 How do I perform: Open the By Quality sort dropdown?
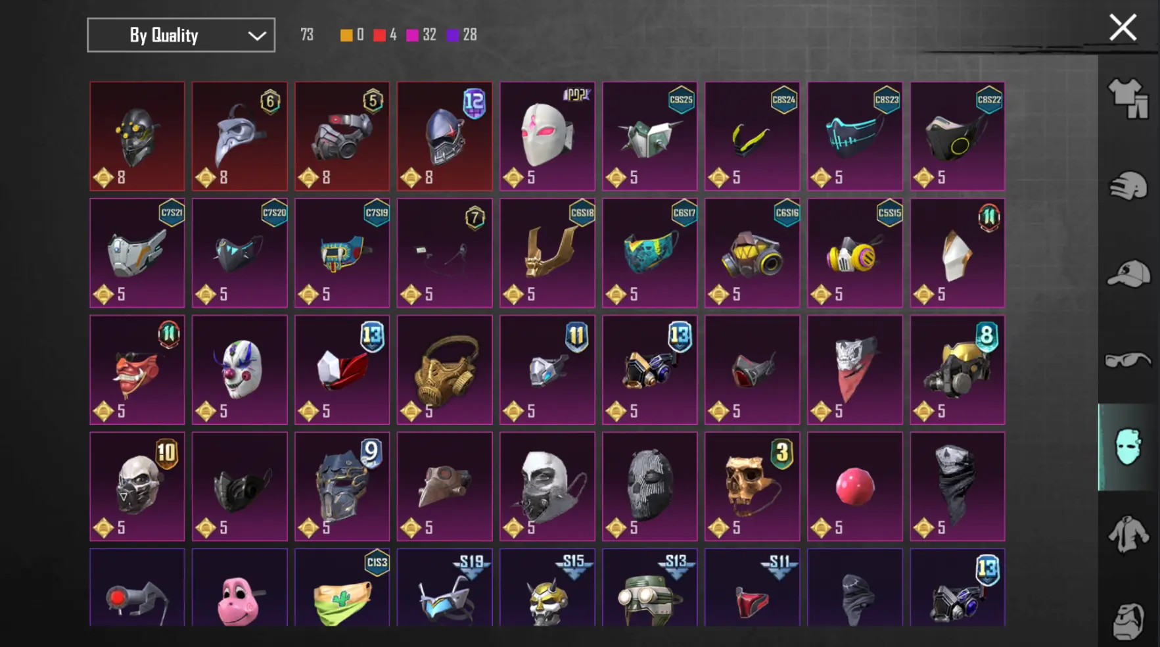pos(181,35)
